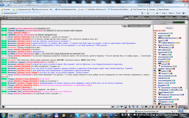Expand the search provider dropdown arrow
The width and height of the screenshot is (189, 118).
pos(188,5)
